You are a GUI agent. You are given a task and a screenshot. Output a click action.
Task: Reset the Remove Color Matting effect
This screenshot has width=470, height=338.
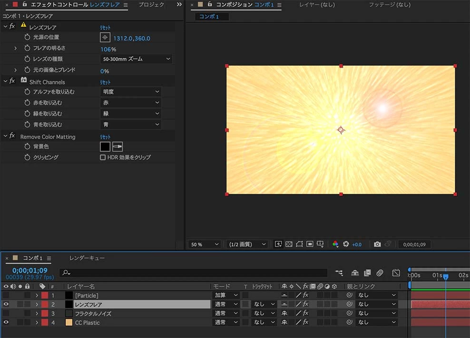(105, 137)
